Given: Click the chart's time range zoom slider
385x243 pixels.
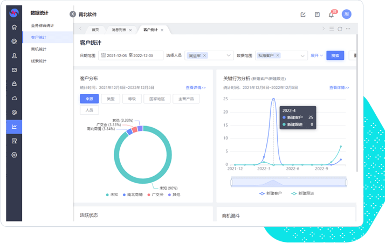Looking at the screenshot, I should coord(286,182).
